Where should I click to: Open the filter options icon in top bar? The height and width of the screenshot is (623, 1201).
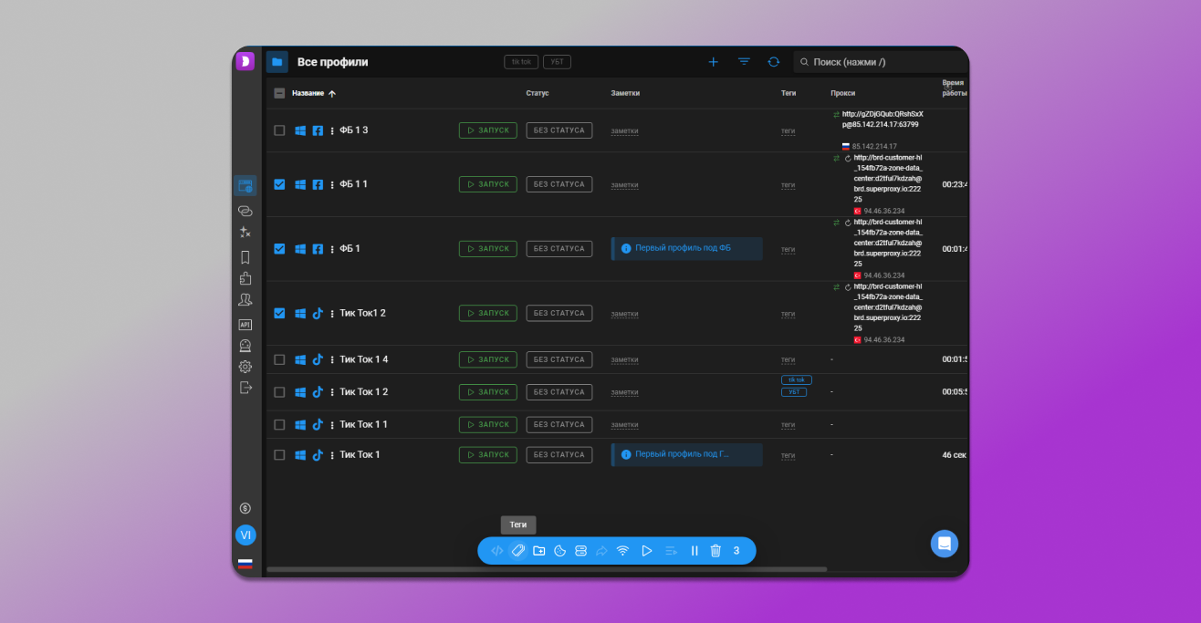[744, 62]
